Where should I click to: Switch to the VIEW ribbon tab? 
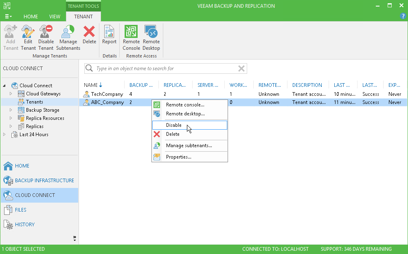pyautogui.click(x=55, y=16)
